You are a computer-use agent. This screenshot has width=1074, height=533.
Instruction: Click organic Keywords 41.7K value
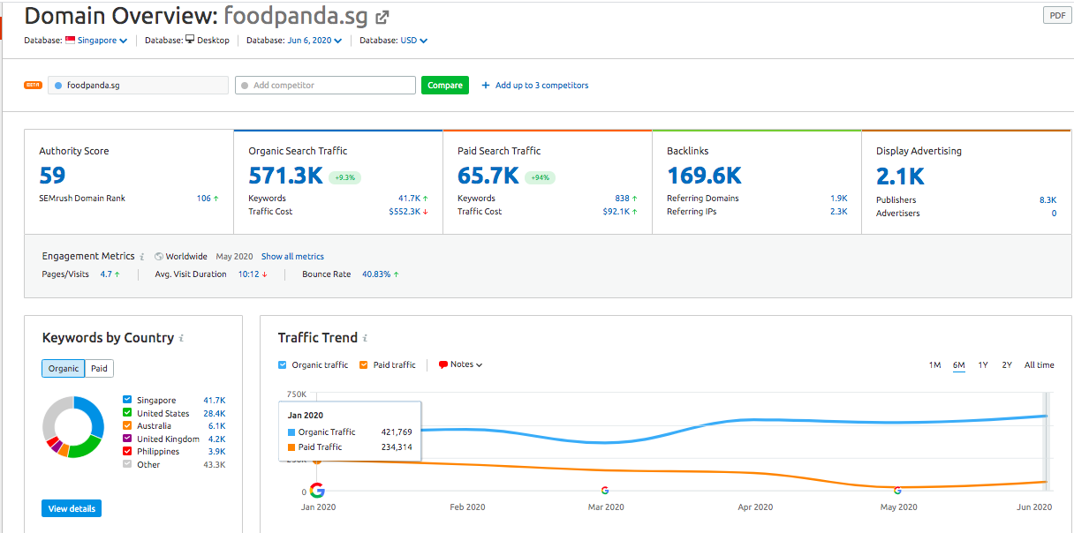pyautogui.click(x=409, y=199)
